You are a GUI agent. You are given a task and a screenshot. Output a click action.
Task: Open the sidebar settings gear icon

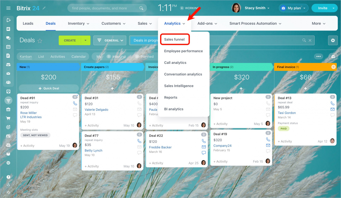[x=8, y=192]
